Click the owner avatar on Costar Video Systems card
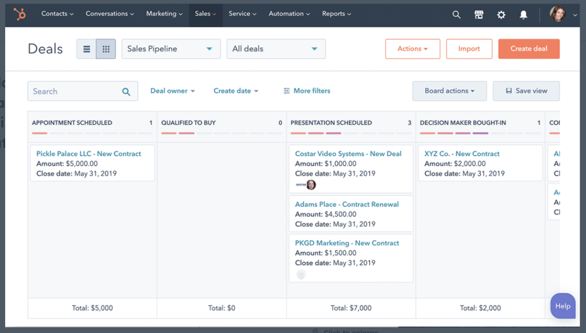 click(311, 184)
